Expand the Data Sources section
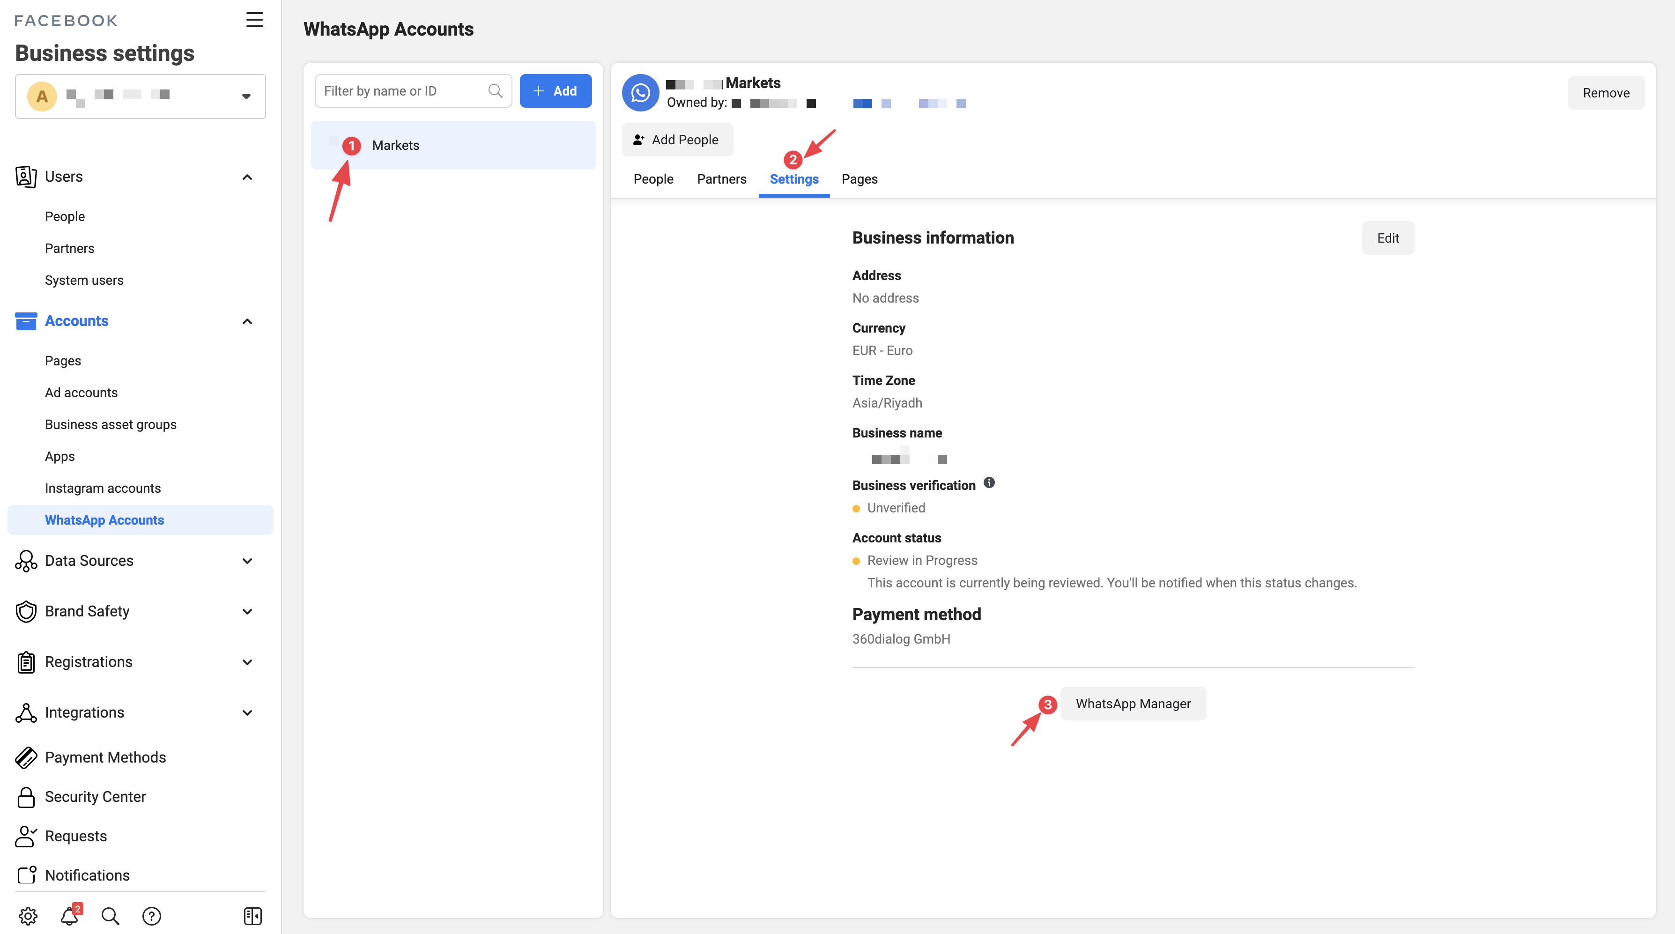This screenshot has width=1675, height=934. tap(247, 561)
